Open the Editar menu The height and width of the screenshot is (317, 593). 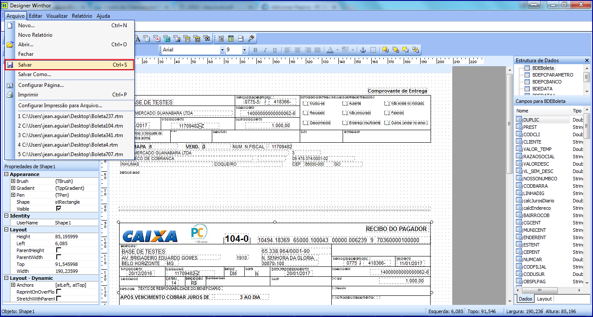click(36, 16)
